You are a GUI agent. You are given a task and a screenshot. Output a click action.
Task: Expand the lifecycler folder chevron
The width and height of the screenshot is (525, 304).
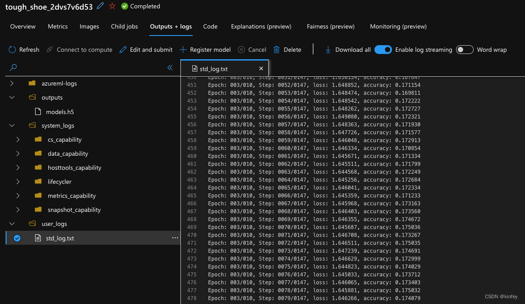click(x=18, y=182)
